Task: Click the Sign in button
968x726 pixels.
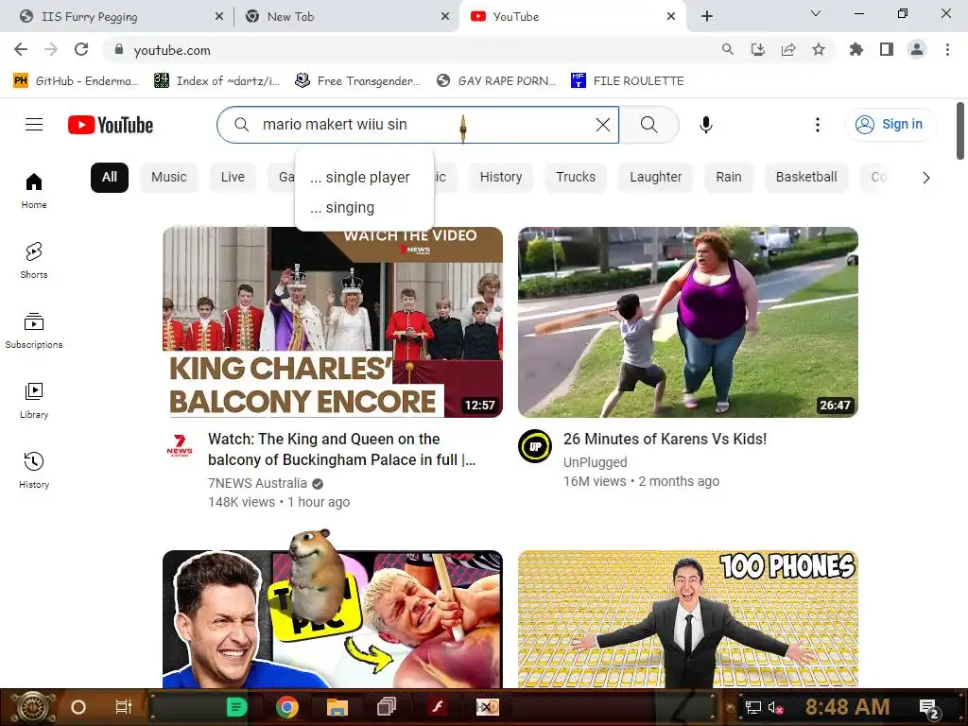Action: tap(890, 124)
